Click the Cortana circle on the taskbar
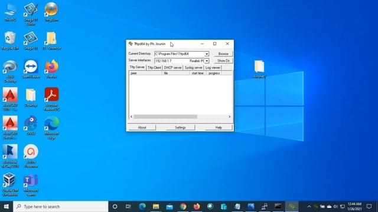Viewport: 378px width, 212px height. click(x=115, y=206)
